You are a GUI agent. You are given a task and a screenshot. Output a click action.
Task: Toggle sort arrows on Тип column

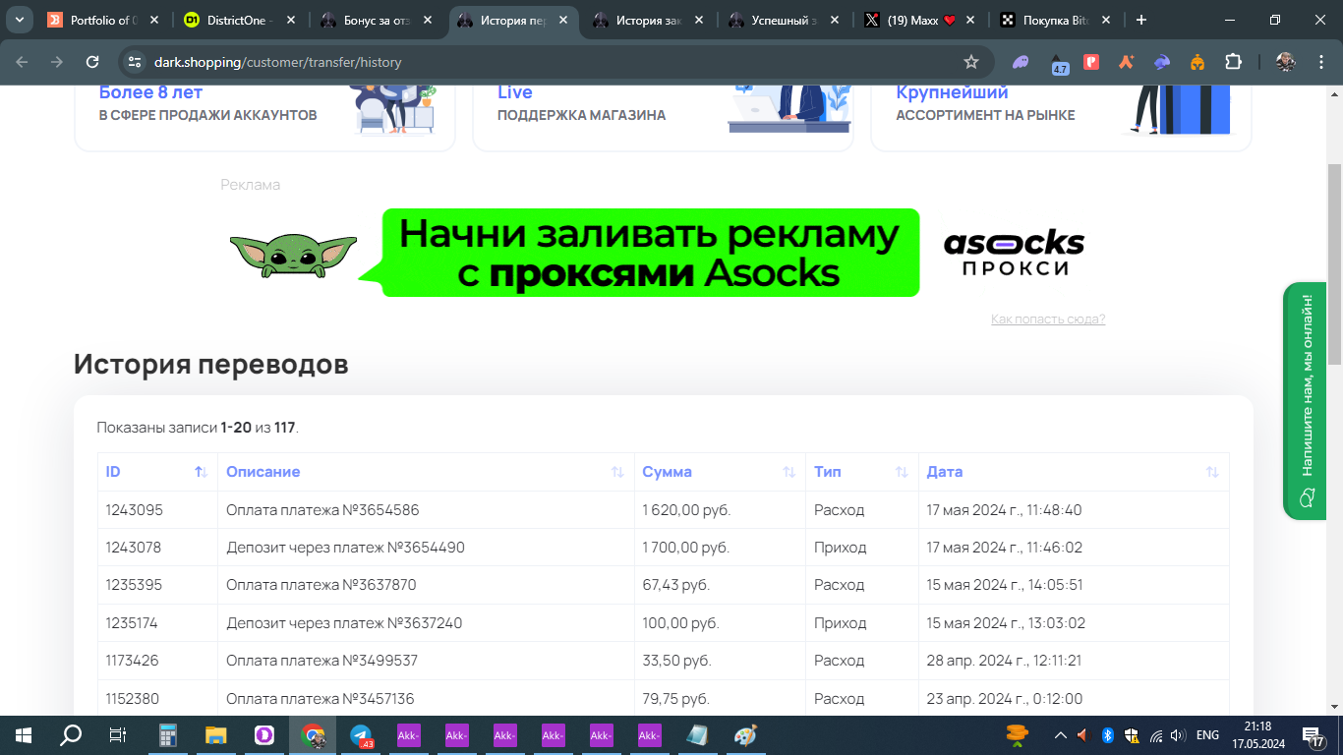[902, 472]
